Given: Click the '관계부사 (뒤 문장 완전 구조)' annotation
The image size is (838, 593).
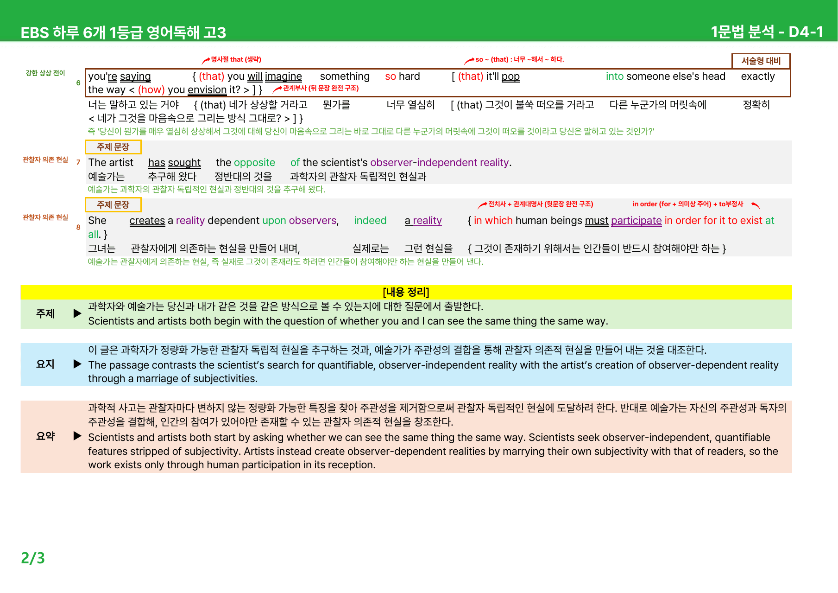Looking at the screenshot, I should [321, 88].
